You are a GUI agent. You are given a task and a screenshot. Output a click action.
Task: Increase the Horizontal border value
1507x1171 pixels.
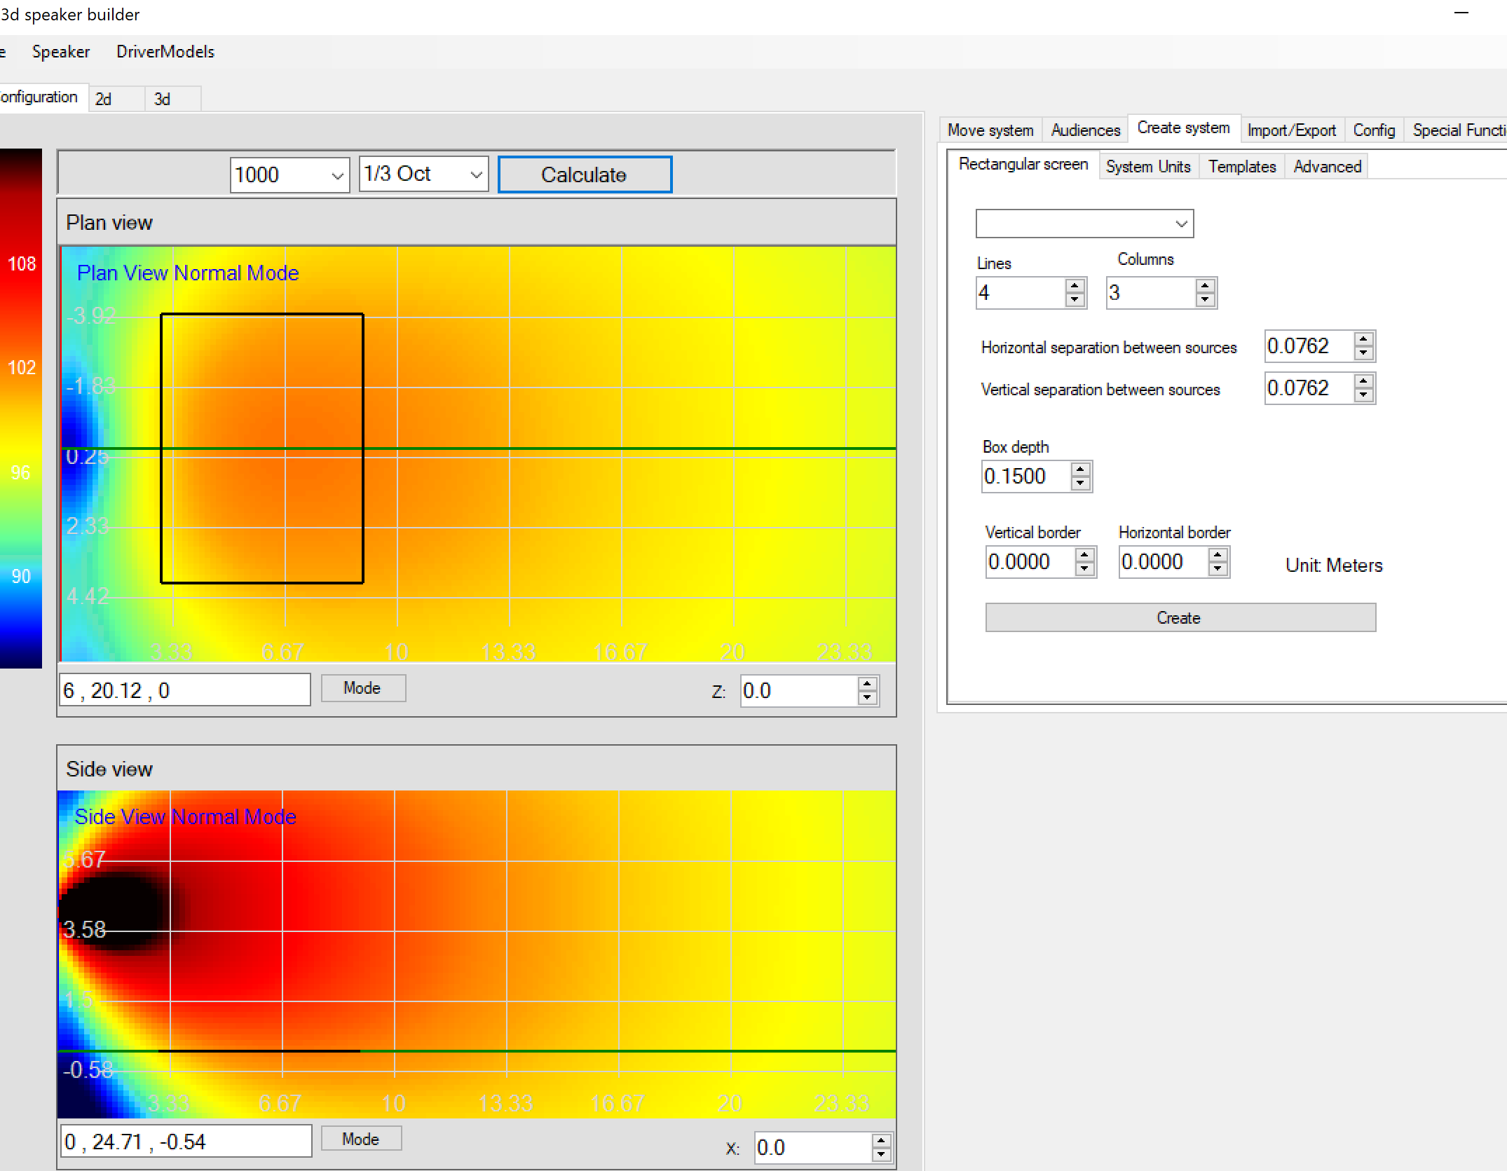(1218, 555)
